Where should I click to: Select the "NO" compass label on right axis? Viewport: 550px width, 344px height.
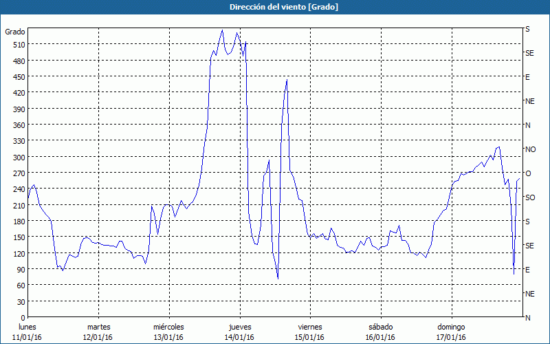(x=530, y=149)
